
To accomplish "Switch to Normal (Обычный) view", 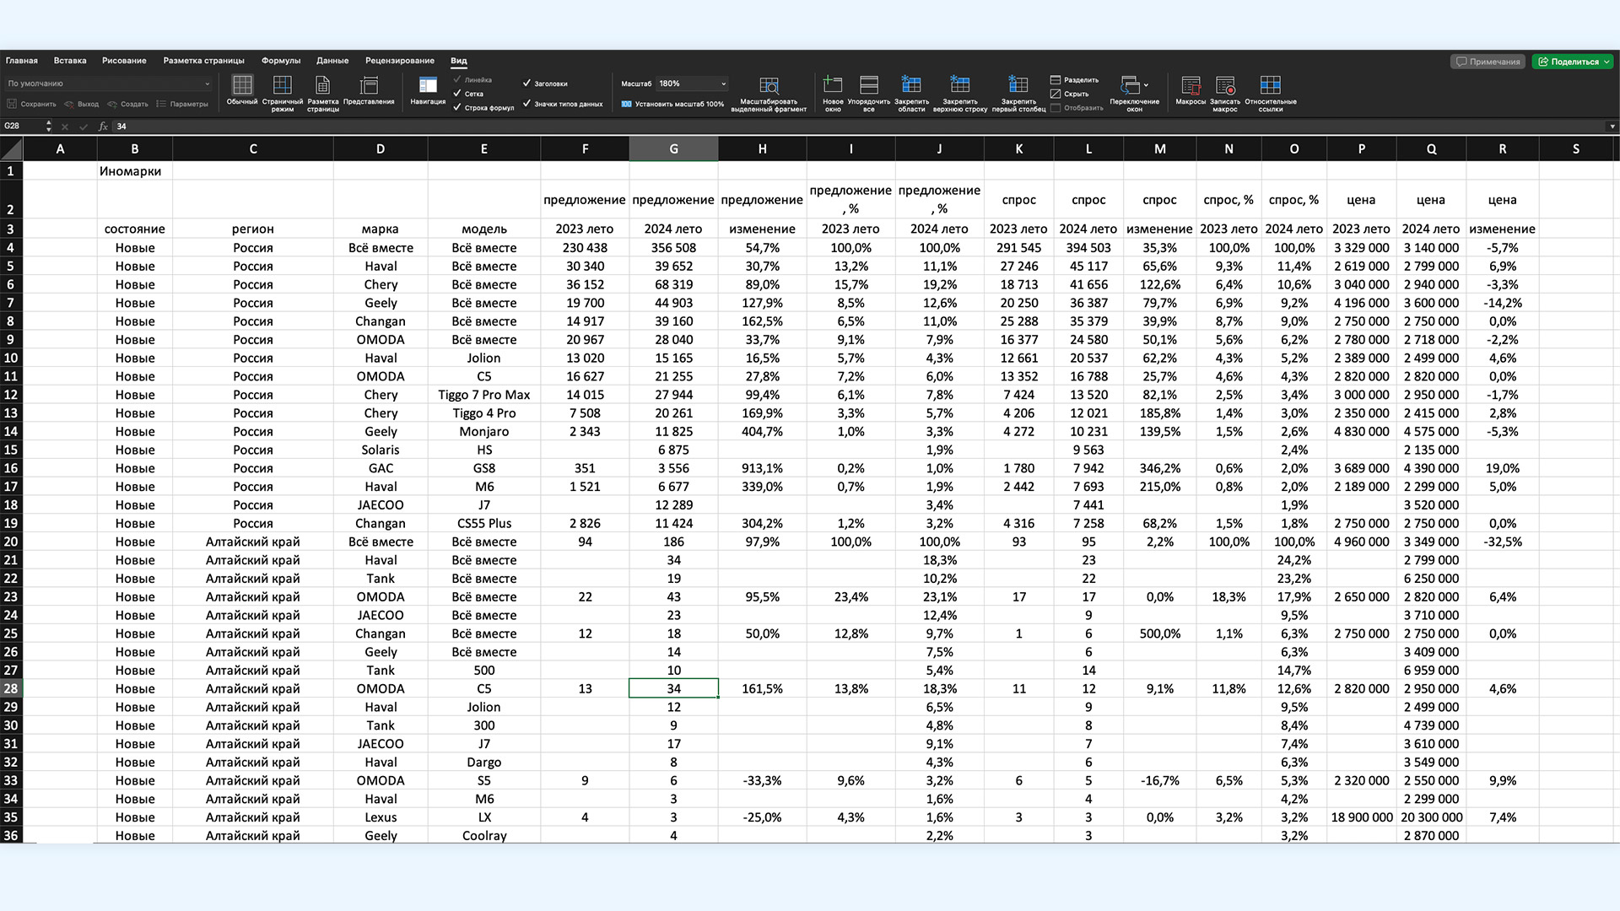I will (242, 91).
